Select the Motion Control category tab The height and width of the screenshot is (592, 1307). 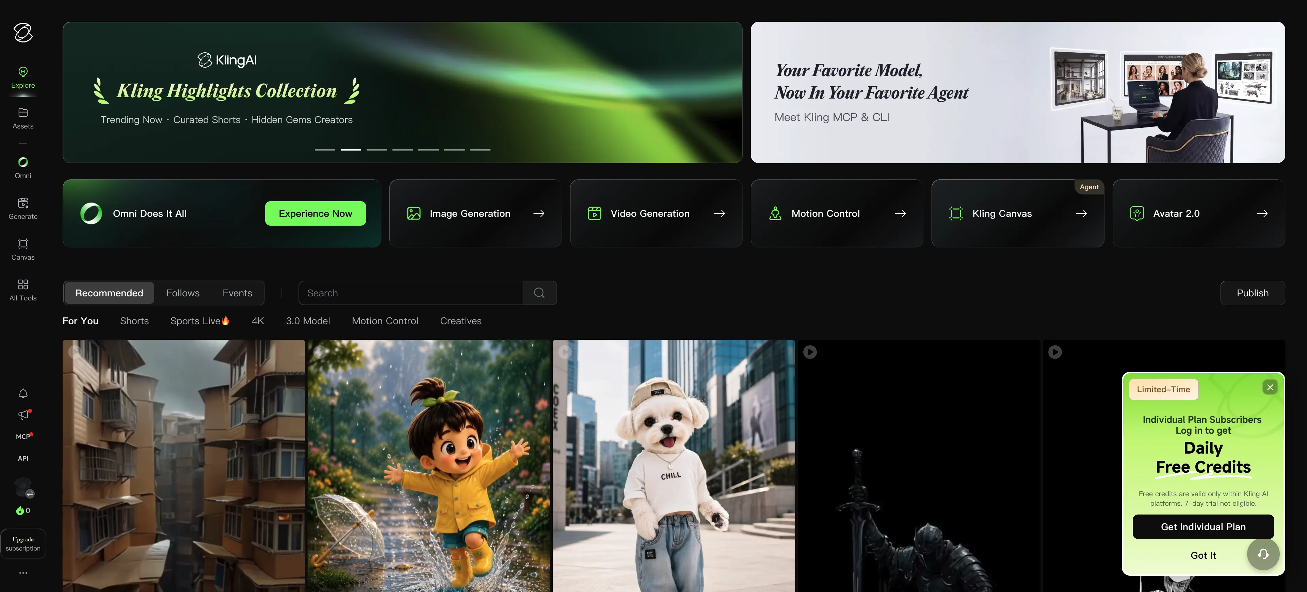coord(385,320)
